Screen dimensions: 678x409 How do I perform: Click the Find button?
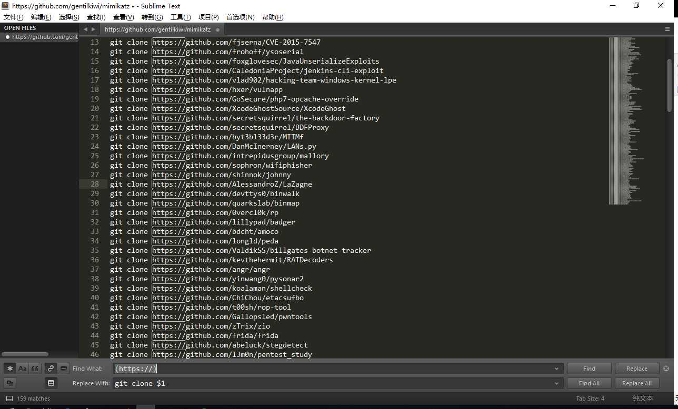coord(589,369)
